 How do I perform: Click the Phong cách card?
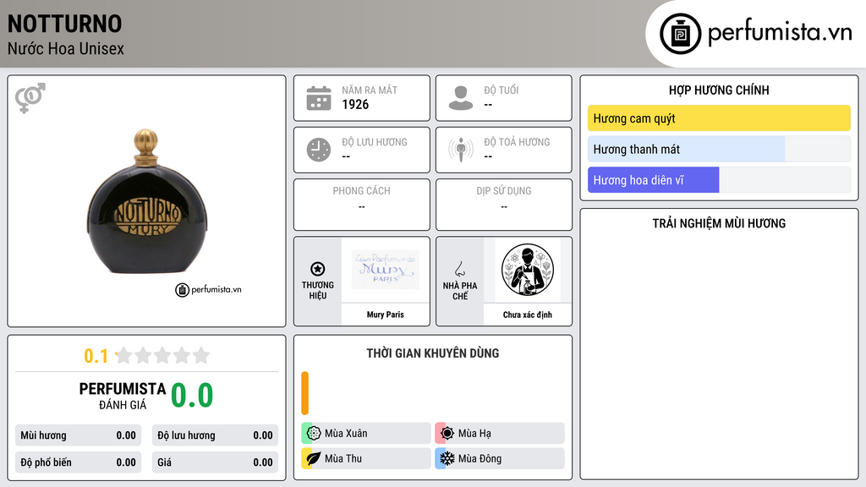(x=362, y=205)
